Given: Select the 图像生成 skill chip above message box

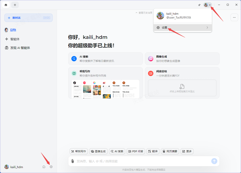Looking at the screenshot, I should [x=98, y=151].
